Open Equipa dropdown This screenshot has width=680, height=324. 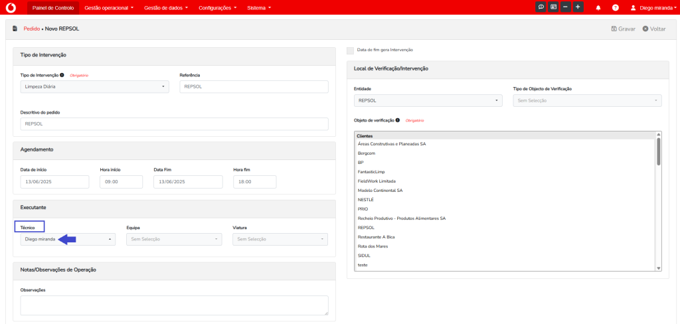click(x=174, y=239)
